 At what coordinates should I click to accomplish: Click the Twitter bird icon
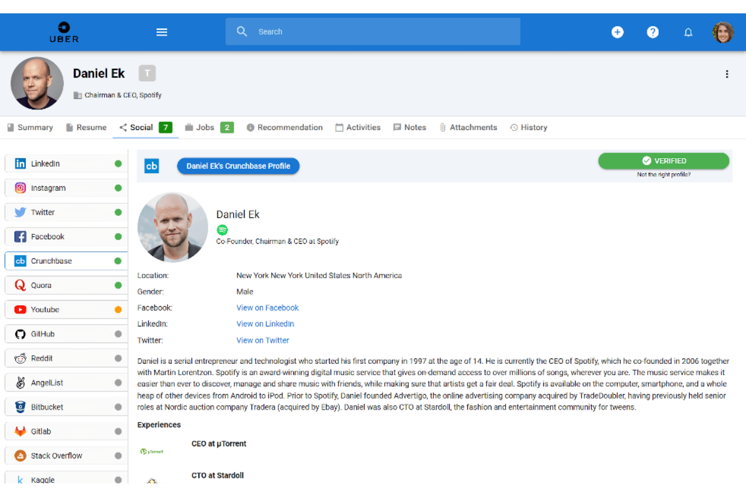pyautogui.click(x=20, y=212)
